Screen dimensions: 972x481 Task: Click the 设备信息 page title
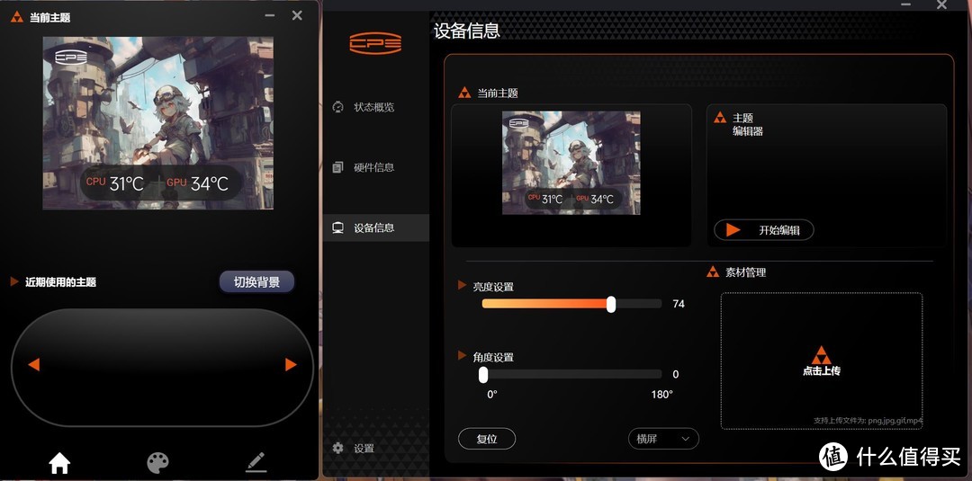tap(467, 31)
